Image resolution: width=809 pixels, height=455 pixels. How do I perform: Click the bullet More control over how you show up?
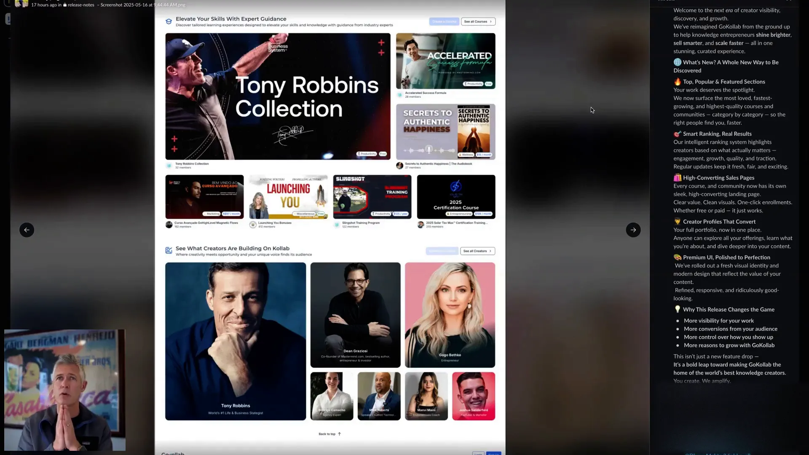(x=728, y=337)
